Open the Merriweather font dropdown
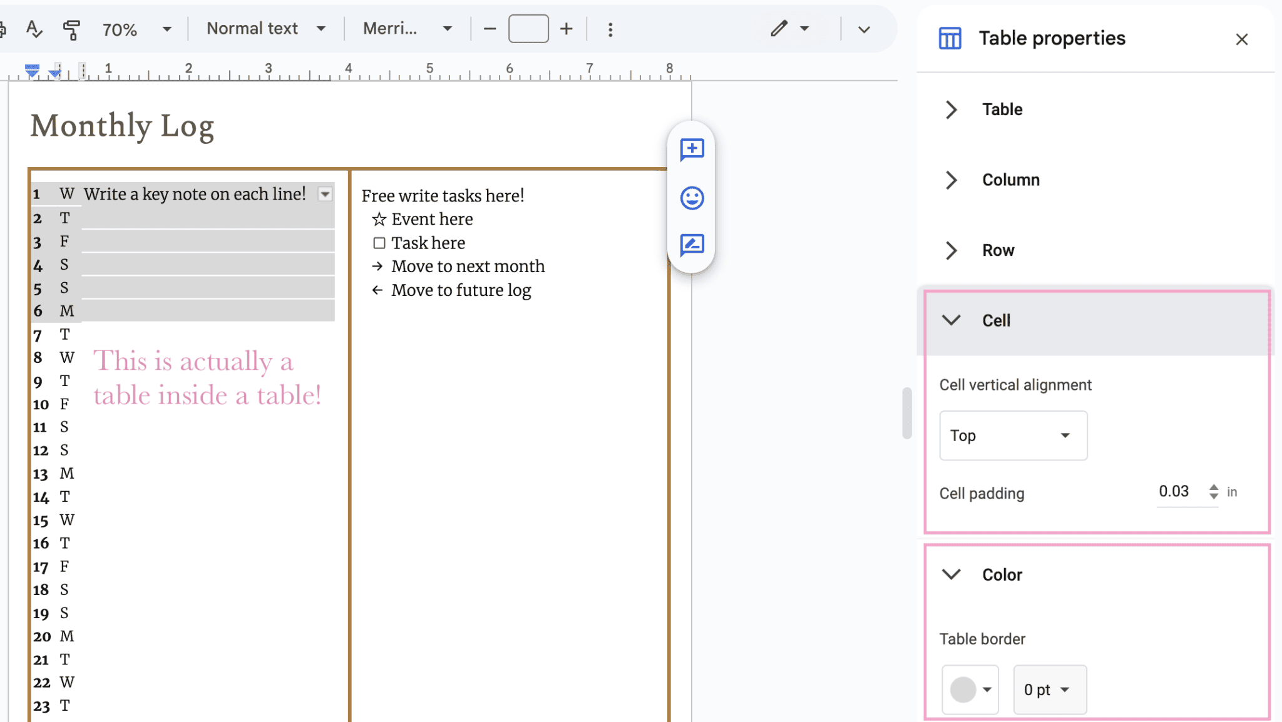Image resolution: width=1282 pixels, height=722 pixels. (406, 28)
